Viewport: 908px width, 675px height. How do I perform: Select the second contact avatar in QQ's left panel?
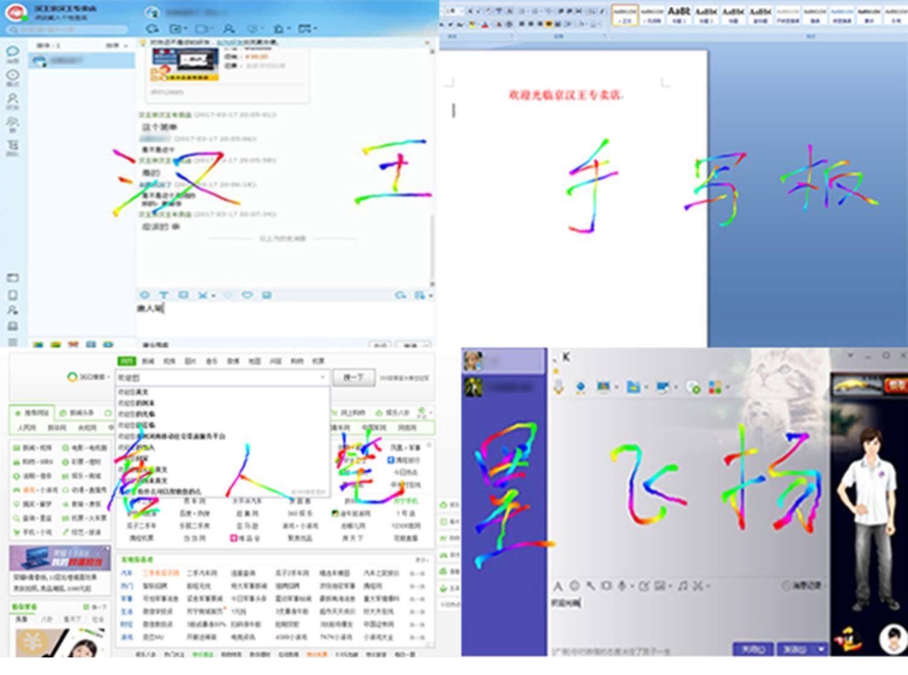click(473, 386)
